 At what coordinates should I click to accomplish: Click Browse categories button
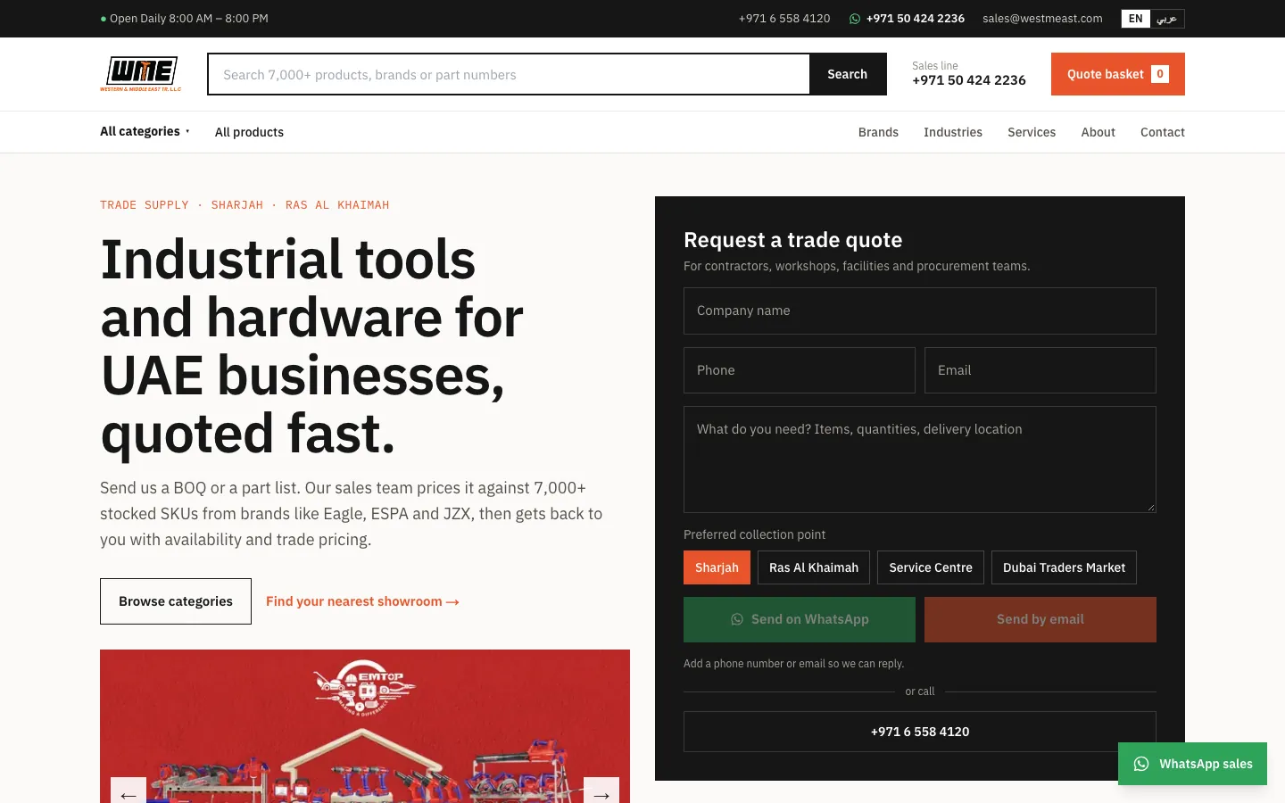tap(176, 601)
